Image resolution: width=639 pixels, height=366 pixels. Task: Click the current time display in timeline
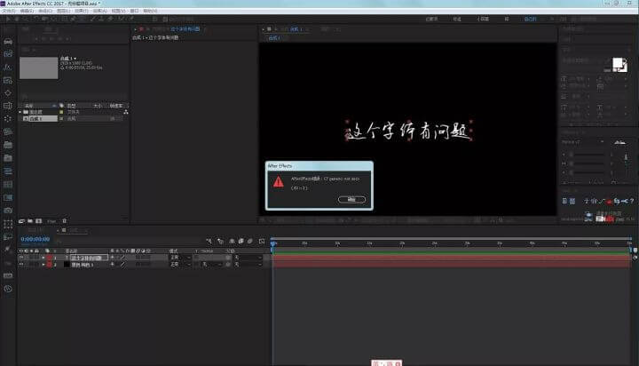point(35,239)
